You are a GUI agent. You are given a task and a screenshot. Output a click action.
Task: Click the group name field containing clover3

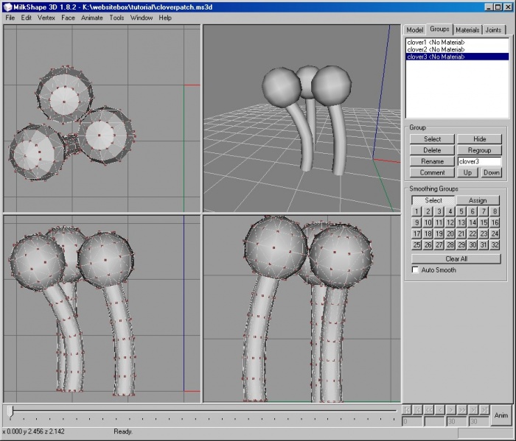[x=478, y=161]
